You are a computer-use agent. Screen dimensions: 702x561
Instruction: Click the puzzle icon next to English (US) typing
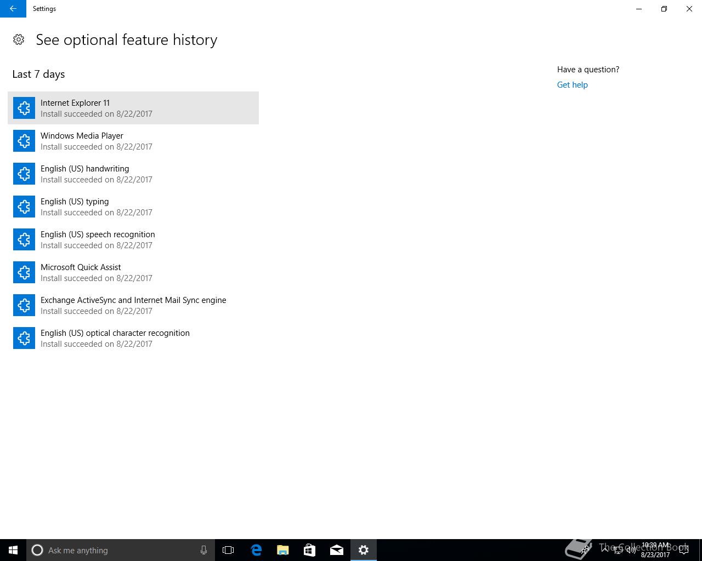[24, 207]
